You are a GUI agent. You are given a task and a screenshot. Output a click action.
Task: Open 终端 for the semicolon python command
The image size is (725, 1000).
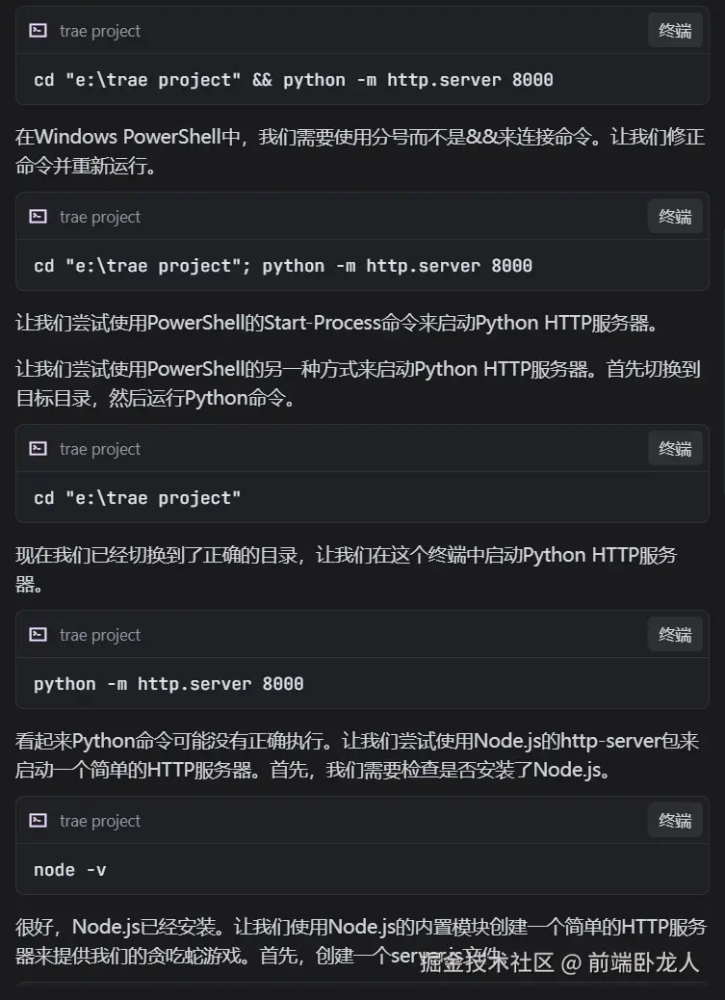(675, 217)
